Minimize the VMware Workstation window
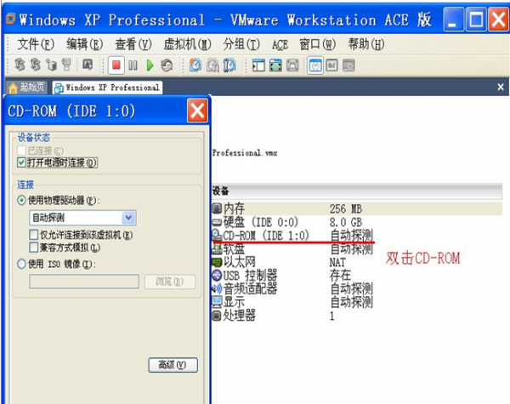Image resolution: width=510 pixels, height=404 pixels. 454,20
